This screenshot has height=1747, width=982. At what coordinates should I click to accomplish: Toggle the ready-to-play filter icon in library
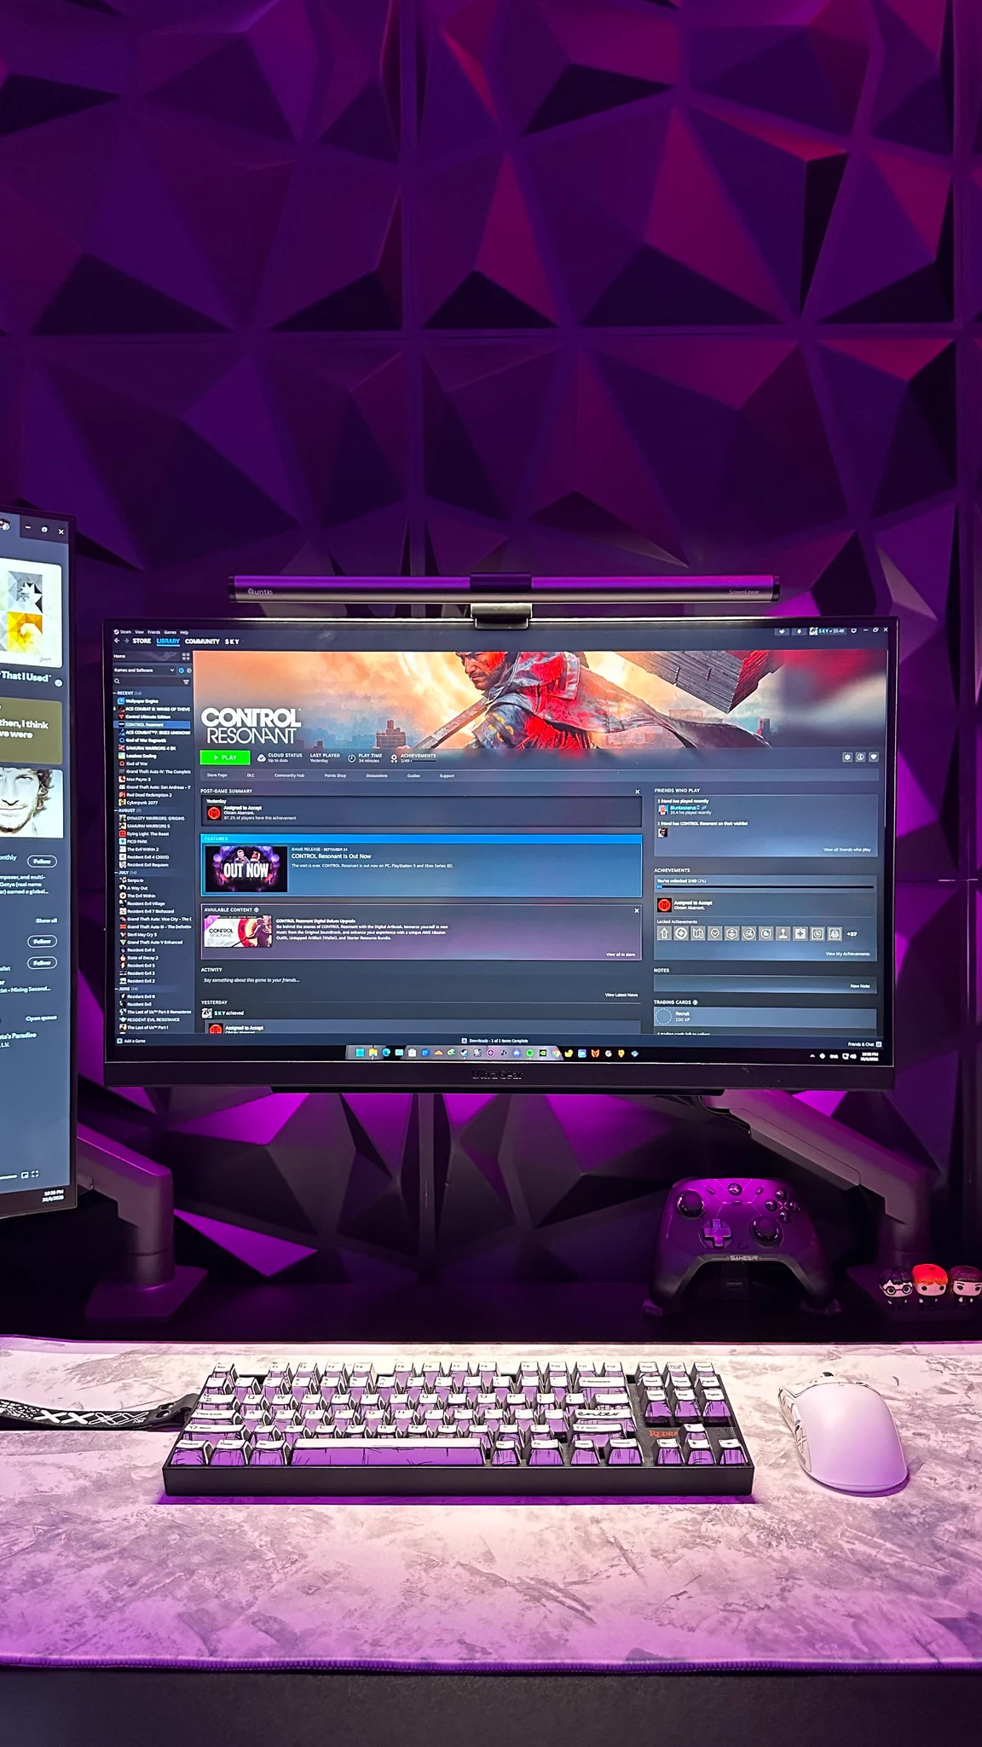click(189, 670)
